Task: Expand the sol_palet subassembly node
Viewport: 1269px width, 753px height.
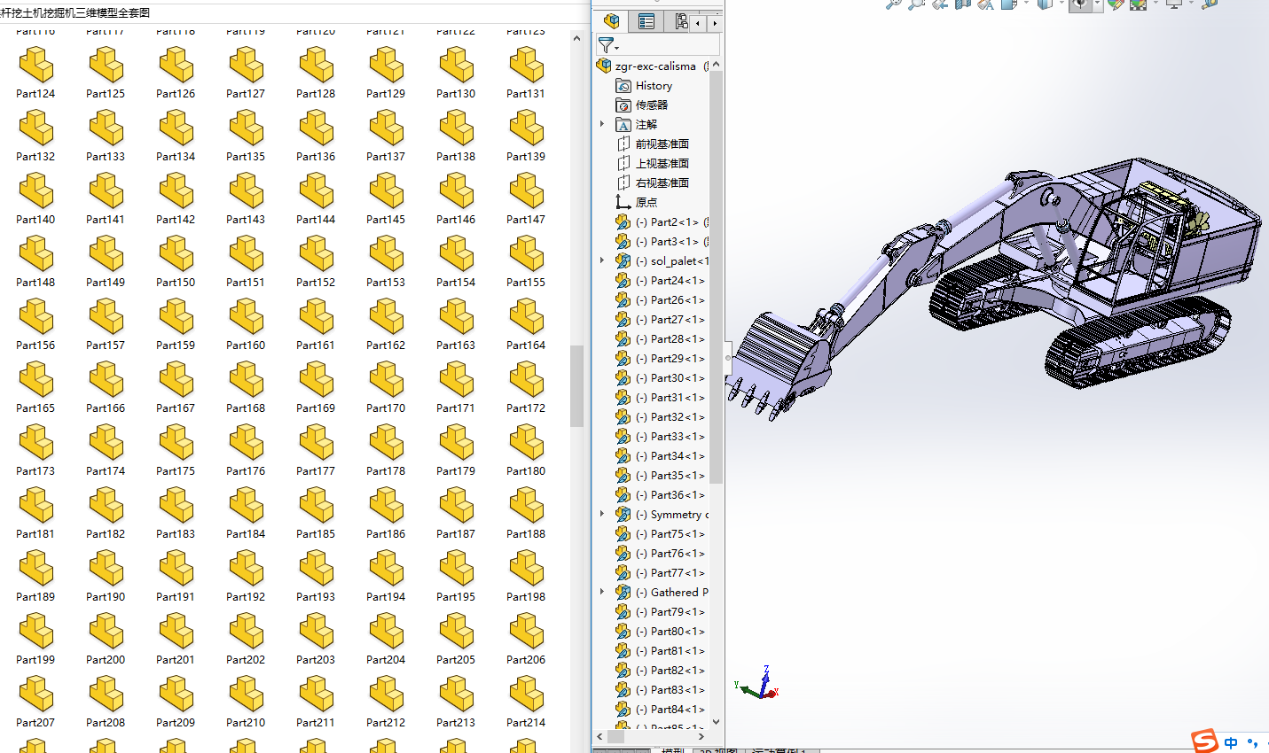Action: 602,261
